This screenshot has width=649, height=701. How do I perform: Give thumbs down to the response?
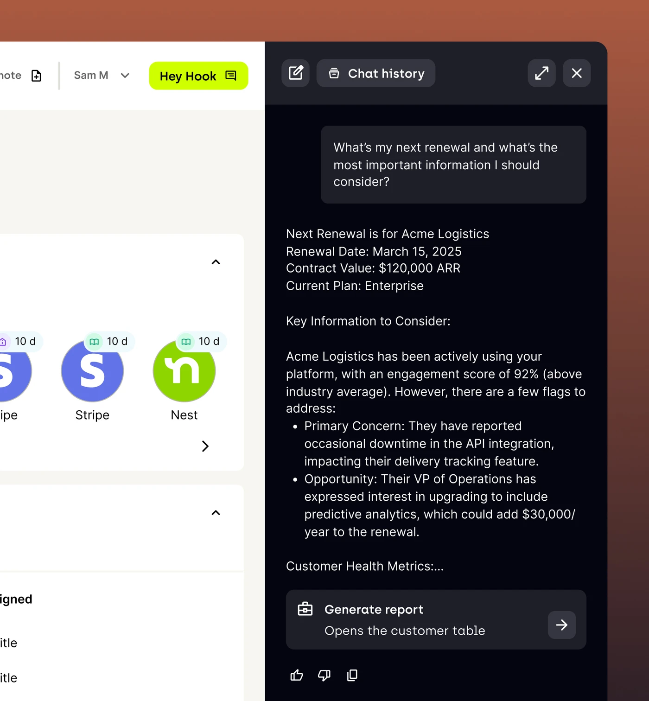click(324, 675)
